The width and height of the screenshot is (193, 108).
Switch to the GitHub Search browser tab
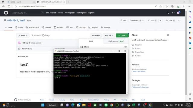21,2
